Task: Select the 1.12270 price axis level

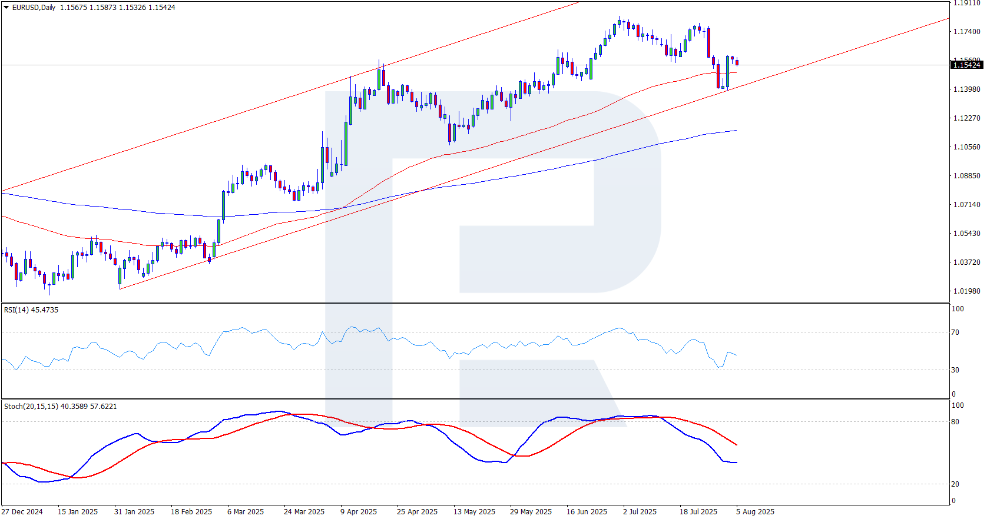Action: pos(966,118)
